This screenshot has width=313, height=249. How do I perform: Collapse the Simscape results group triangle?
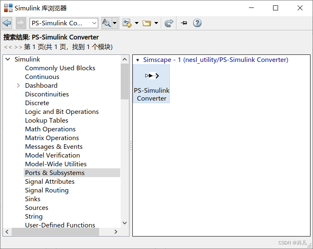[x=137, y=60]
